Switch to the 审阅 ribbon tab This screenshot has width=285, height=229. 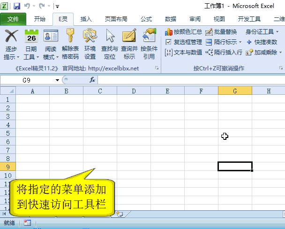click(195, 19)
